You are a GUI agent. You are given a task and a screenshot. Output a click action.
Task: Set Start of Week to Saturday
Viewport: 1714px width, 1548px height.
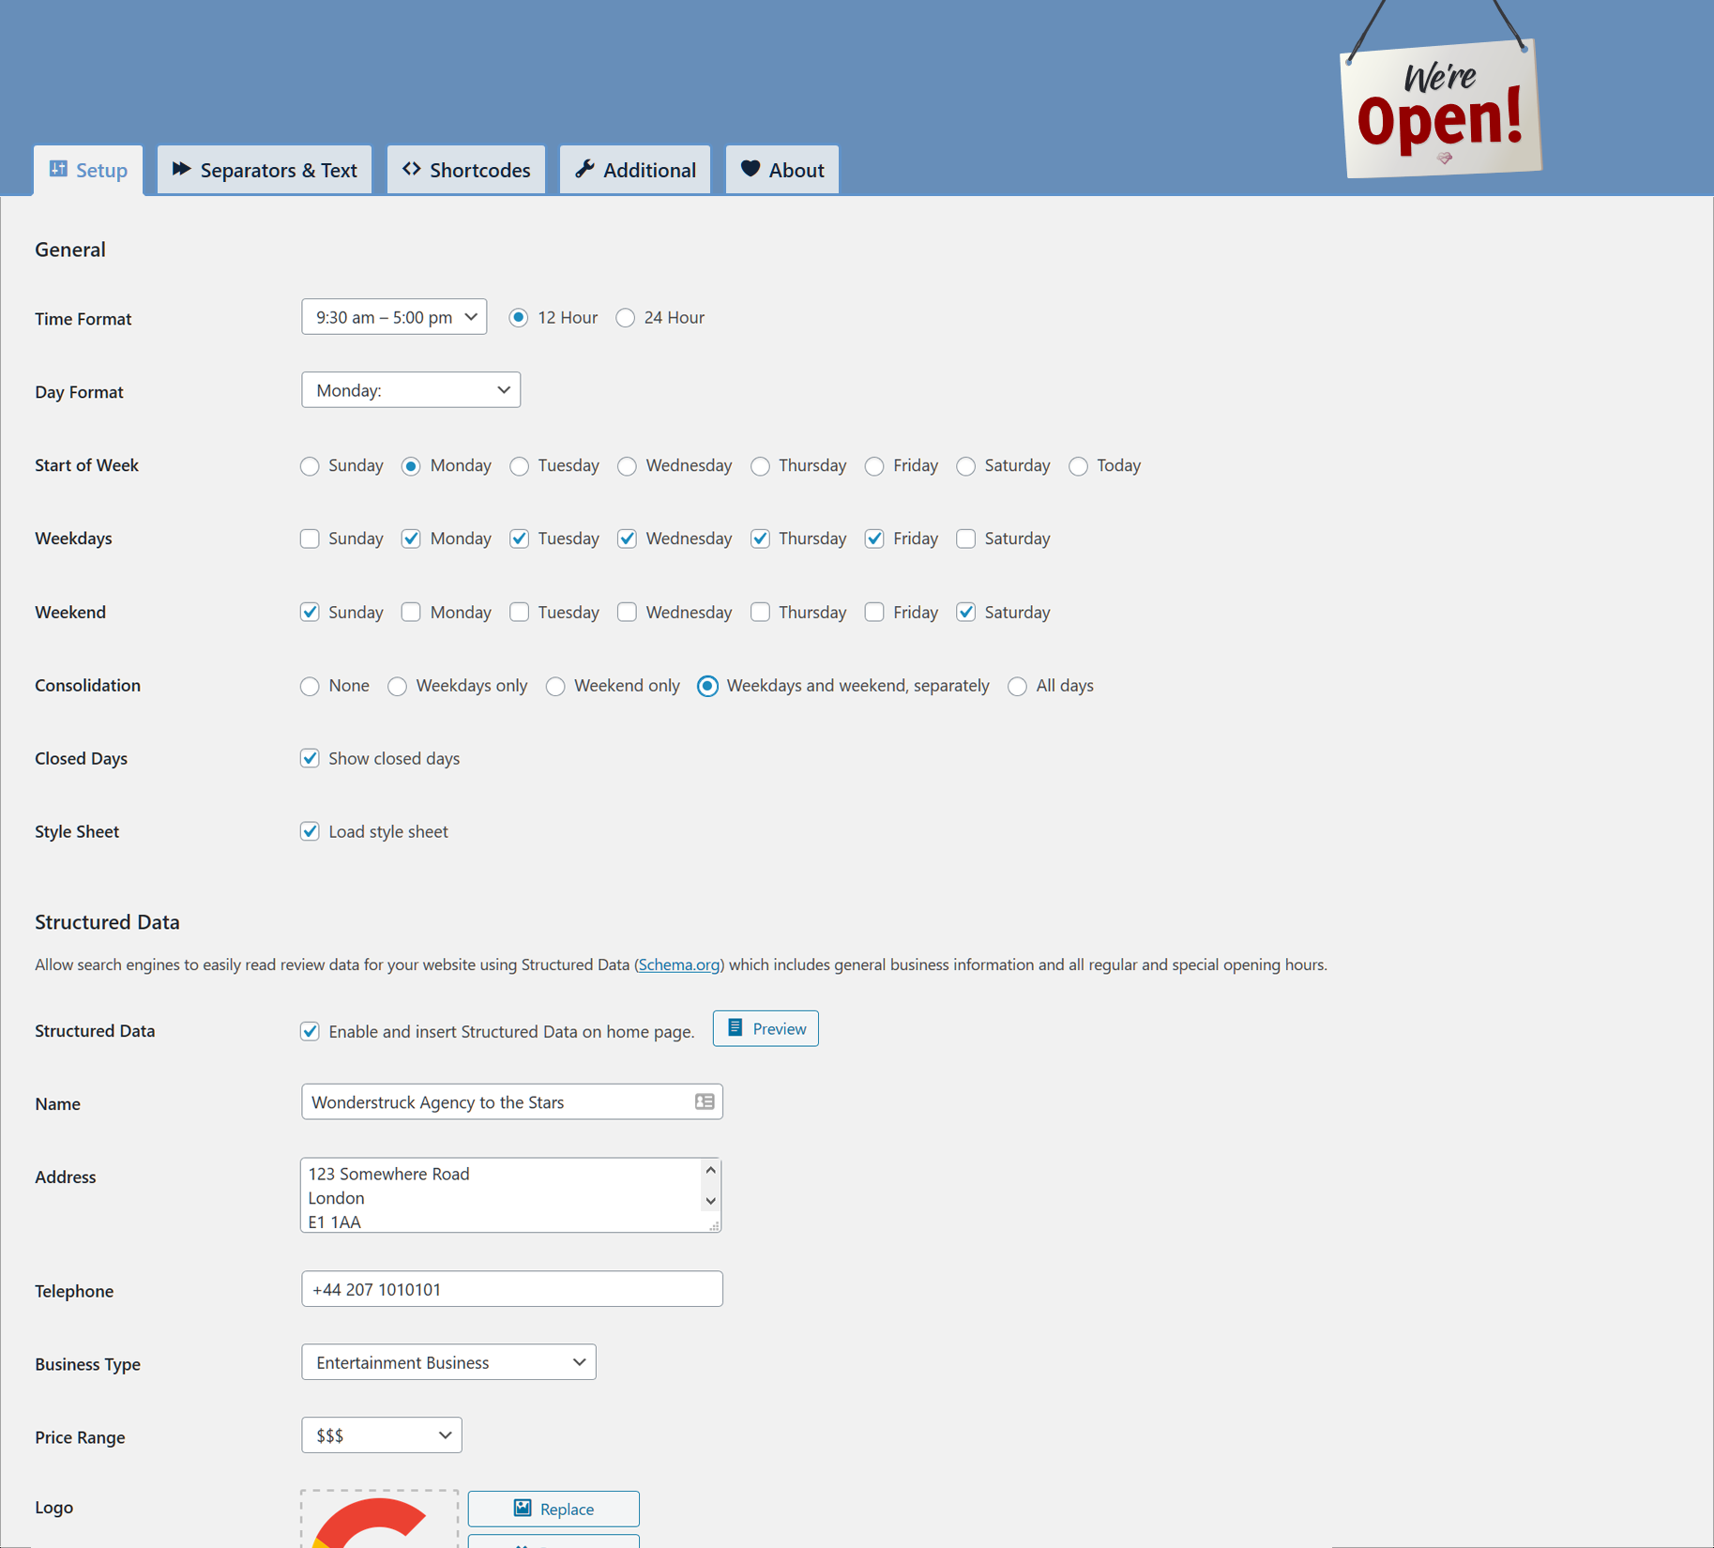click(965, 466)
